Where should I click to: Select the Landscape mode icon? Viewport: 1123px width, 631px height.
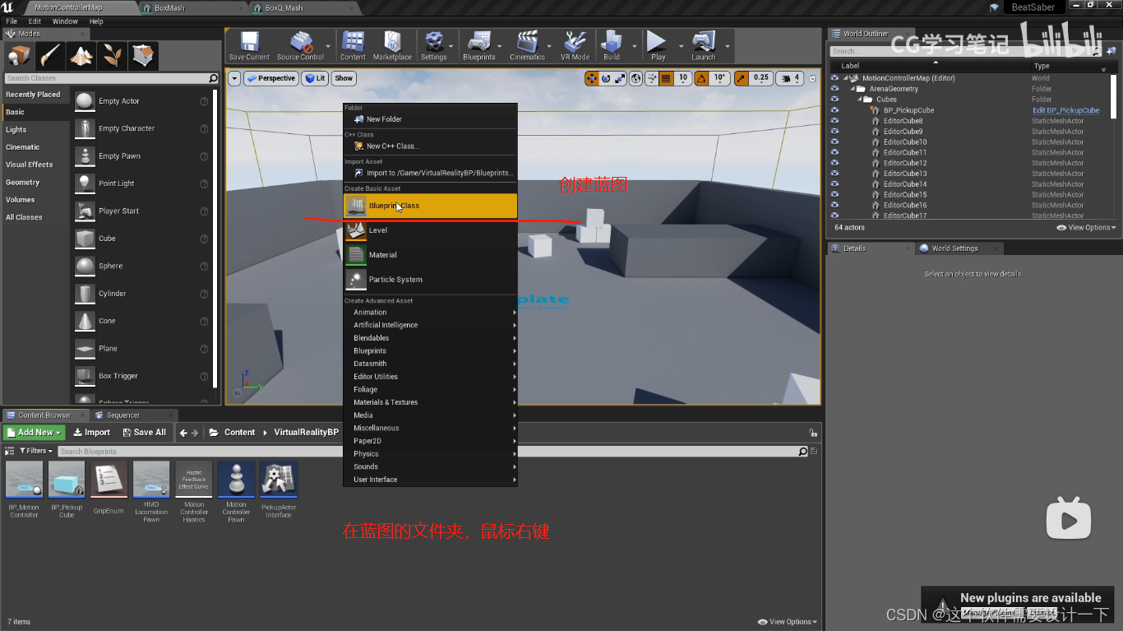tap(81, 56)
